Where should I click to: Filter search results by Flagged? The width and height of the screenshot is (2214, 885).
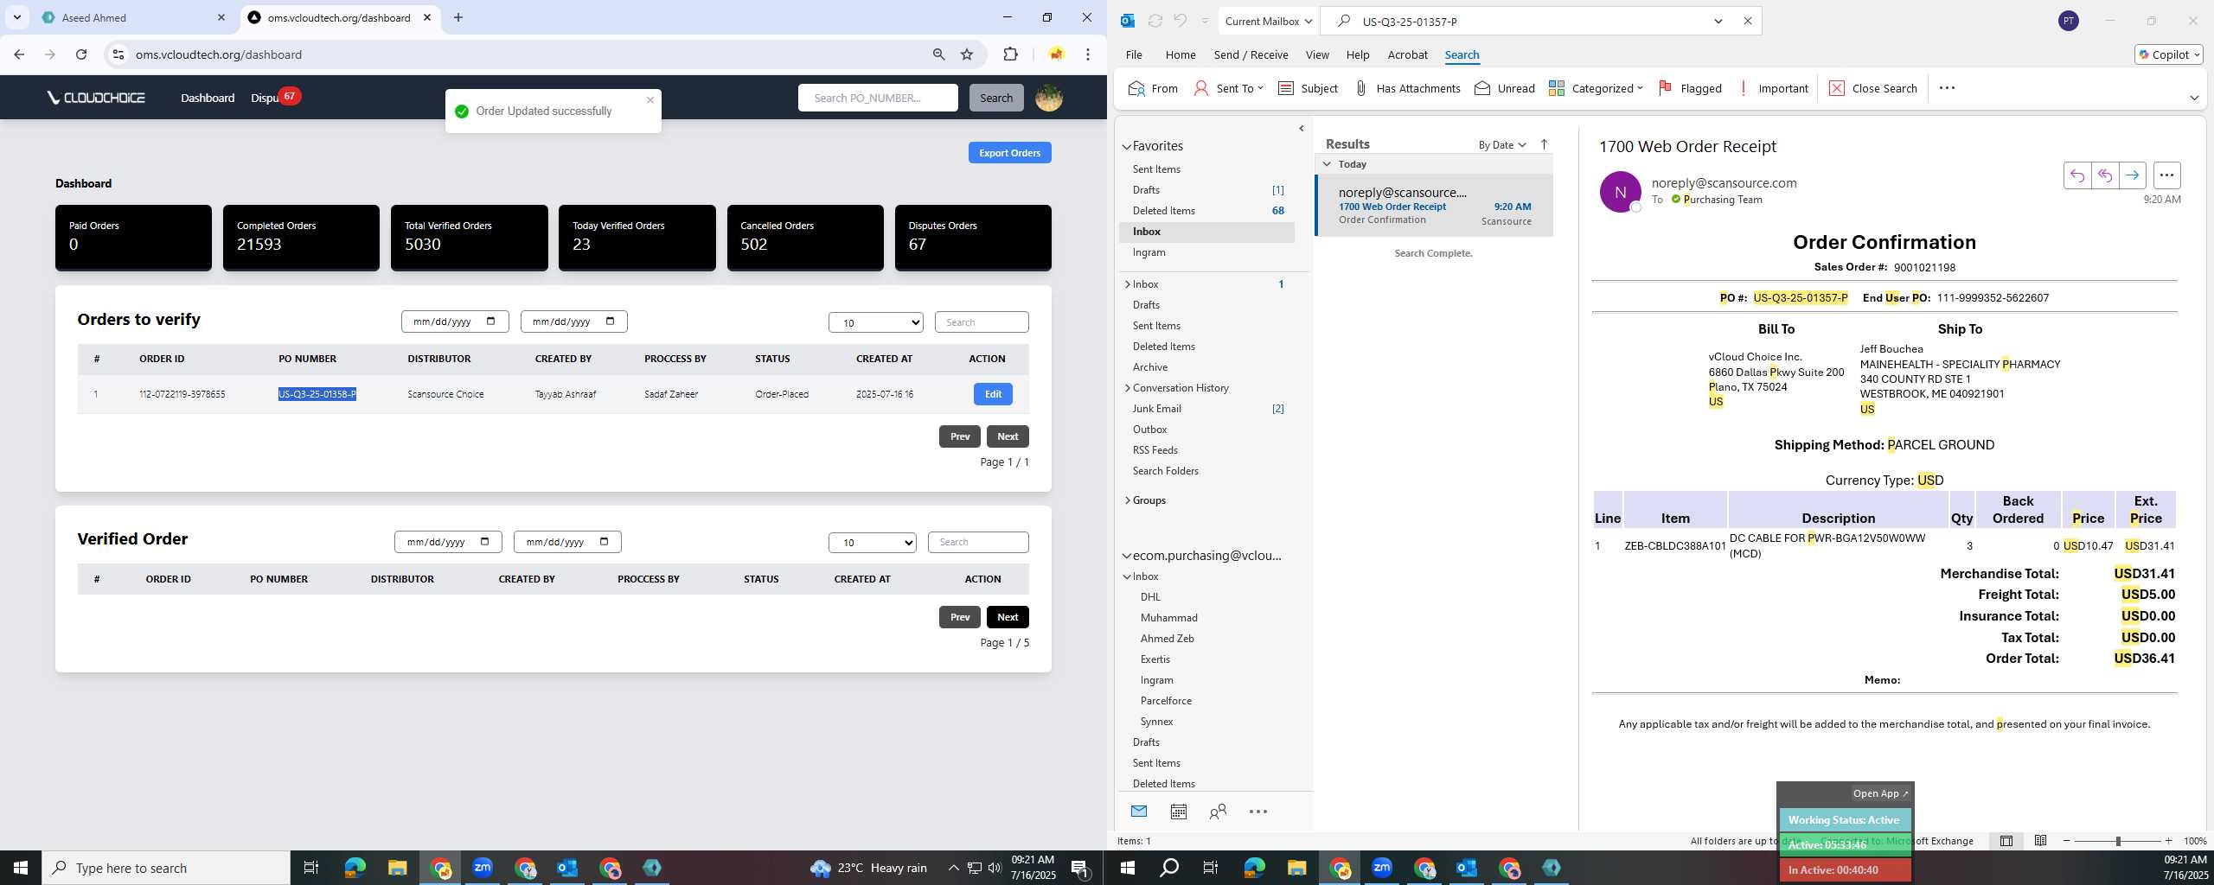click(1690, 88)
